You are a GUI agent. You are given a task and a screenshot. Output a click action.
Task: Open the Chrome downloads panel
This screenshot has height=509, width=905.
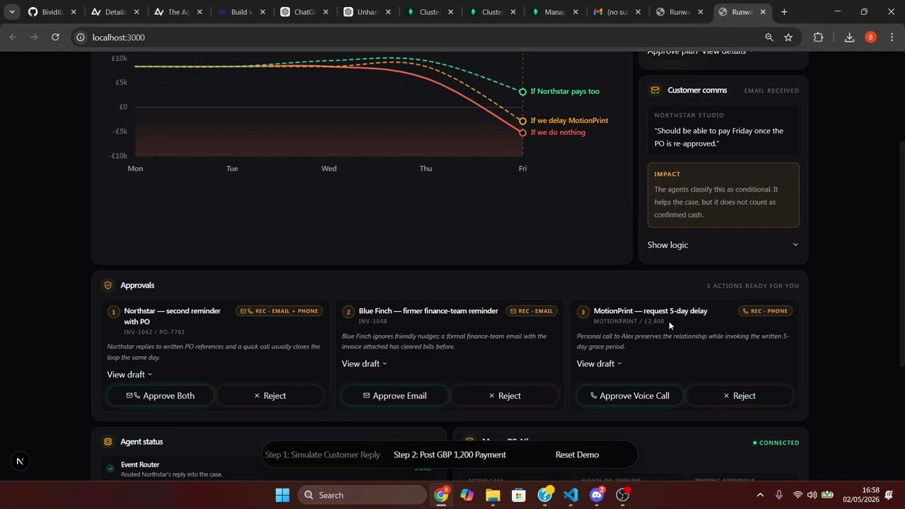click(849, 37)
